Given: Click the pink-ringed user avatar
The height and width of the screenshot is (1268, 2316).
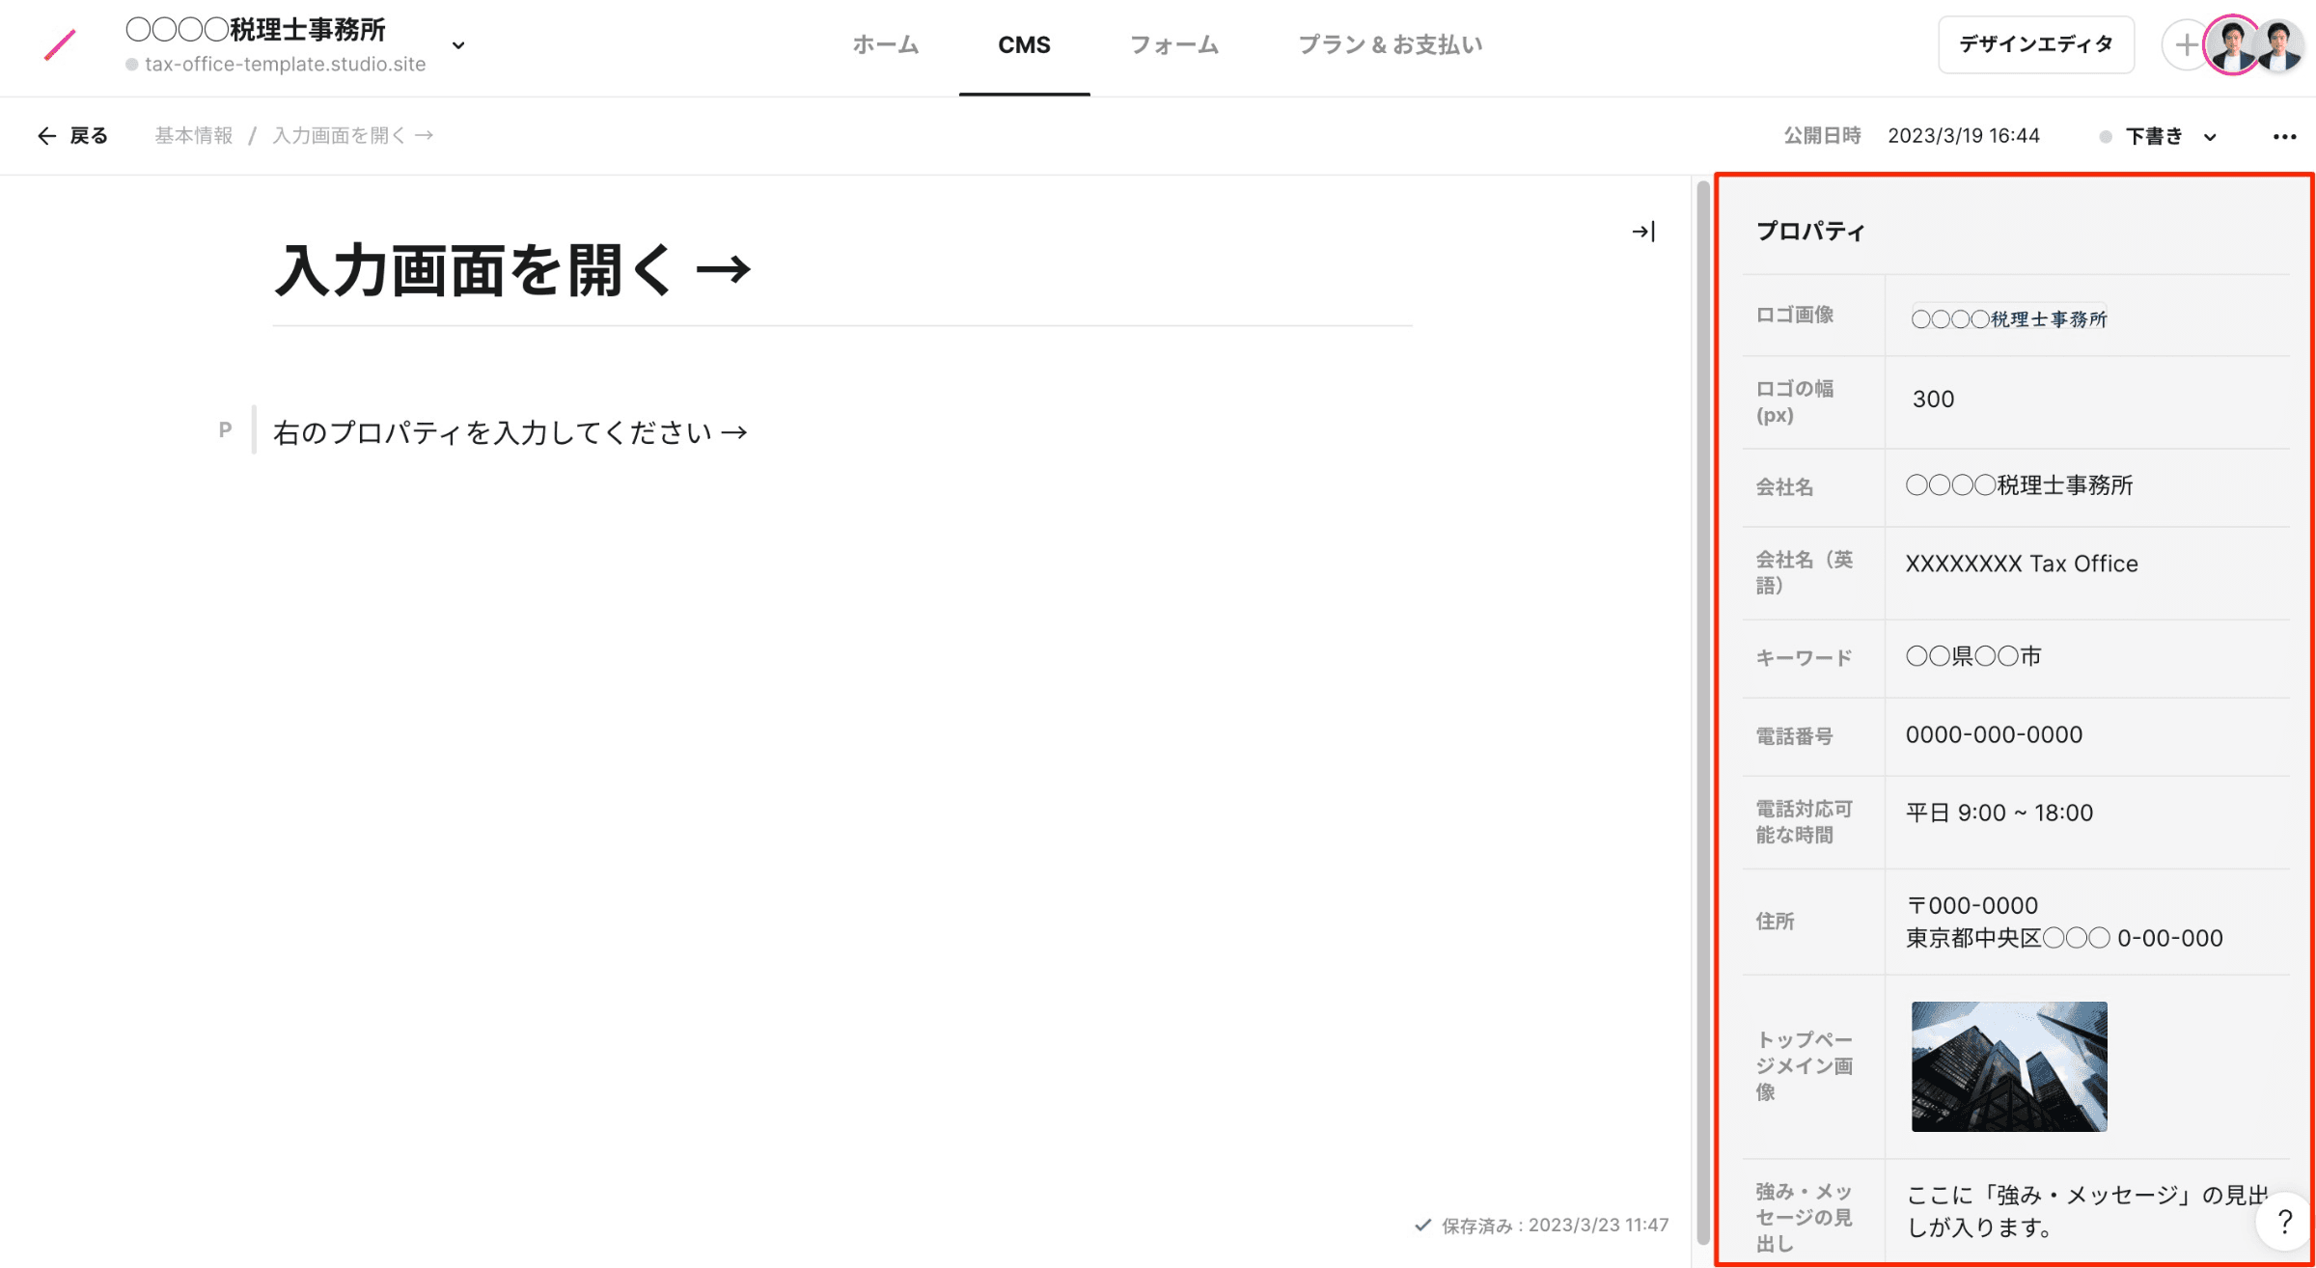Looking at the screenshot, I should point(2233,45).
